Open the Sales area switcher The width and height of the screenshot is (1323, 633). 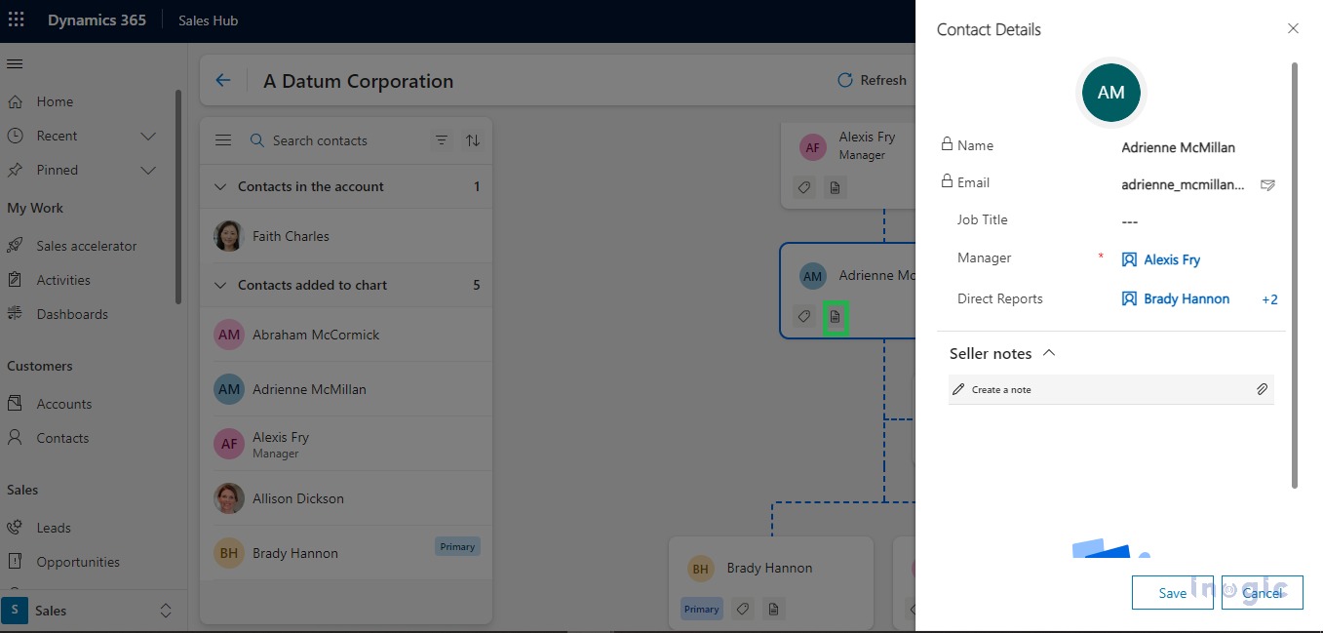click(x=93, y=611)
